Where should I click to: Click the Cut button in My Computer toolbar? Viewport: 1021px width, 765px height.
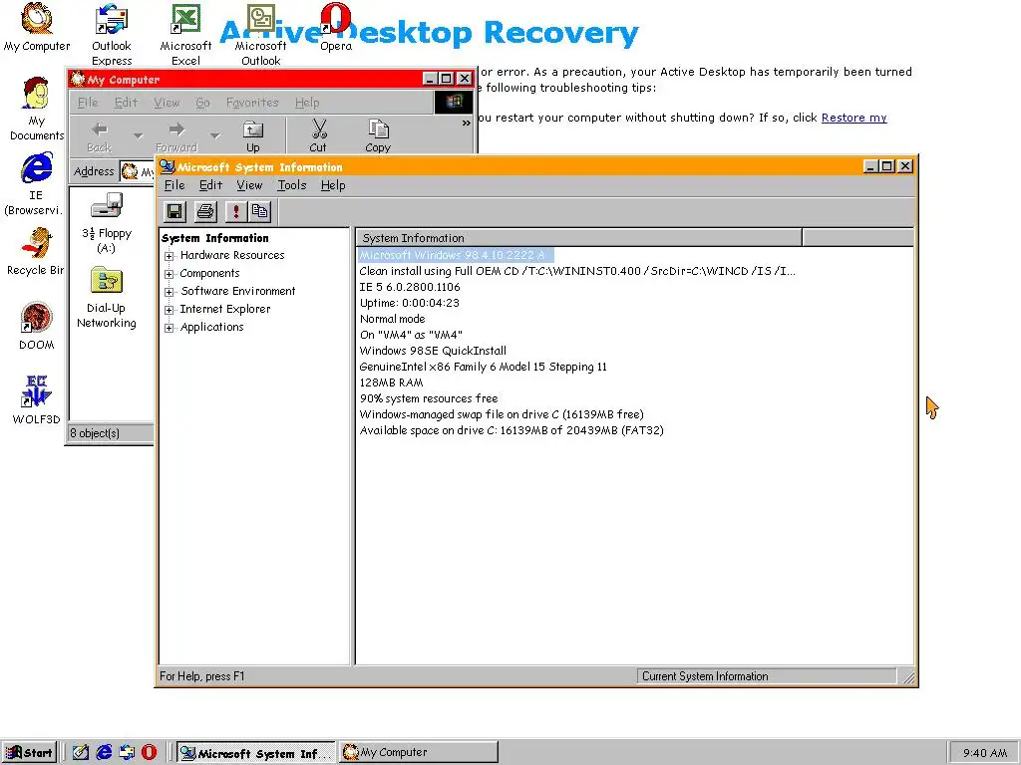[318, 136]
